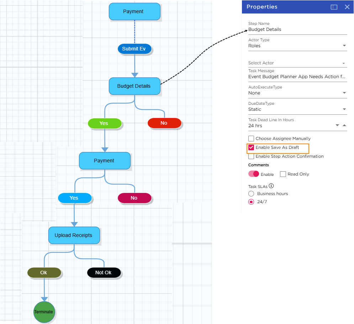Click into the Step Name field
Screen dimensions: 354x324
(297, 29)
